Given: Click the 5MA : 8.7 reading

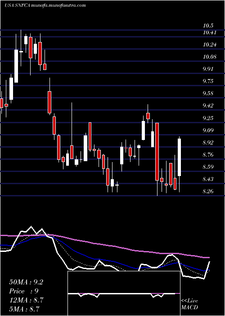Looking at the screenshot, I should click(24, 309).
